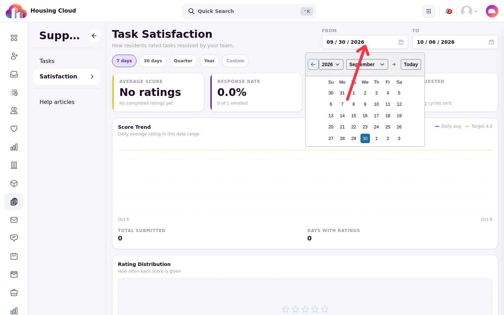Open the apps grid launcher icon
Screen dimensions: 504x315
coord(429,11)
